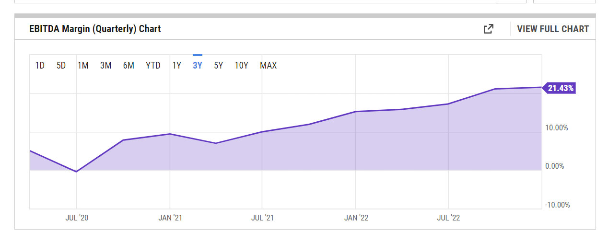The height and width of the screenshot is (243, 608).
Task: Select the 5D time range
Action: pos(61,65)
